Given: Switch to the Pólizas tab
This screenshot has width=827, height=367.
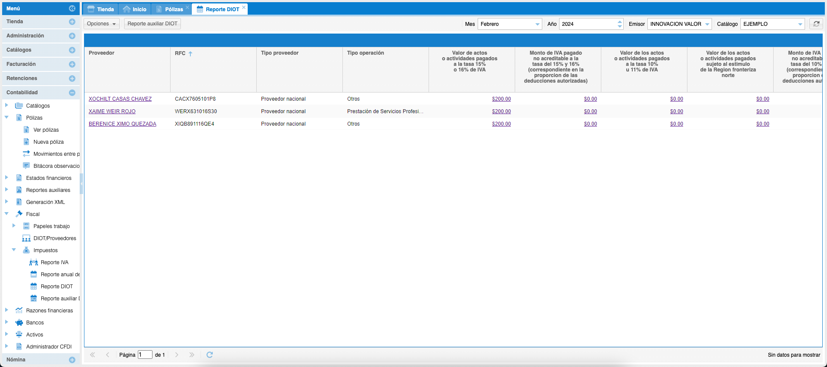Looking at the screenshot, I should pos(173,9).
